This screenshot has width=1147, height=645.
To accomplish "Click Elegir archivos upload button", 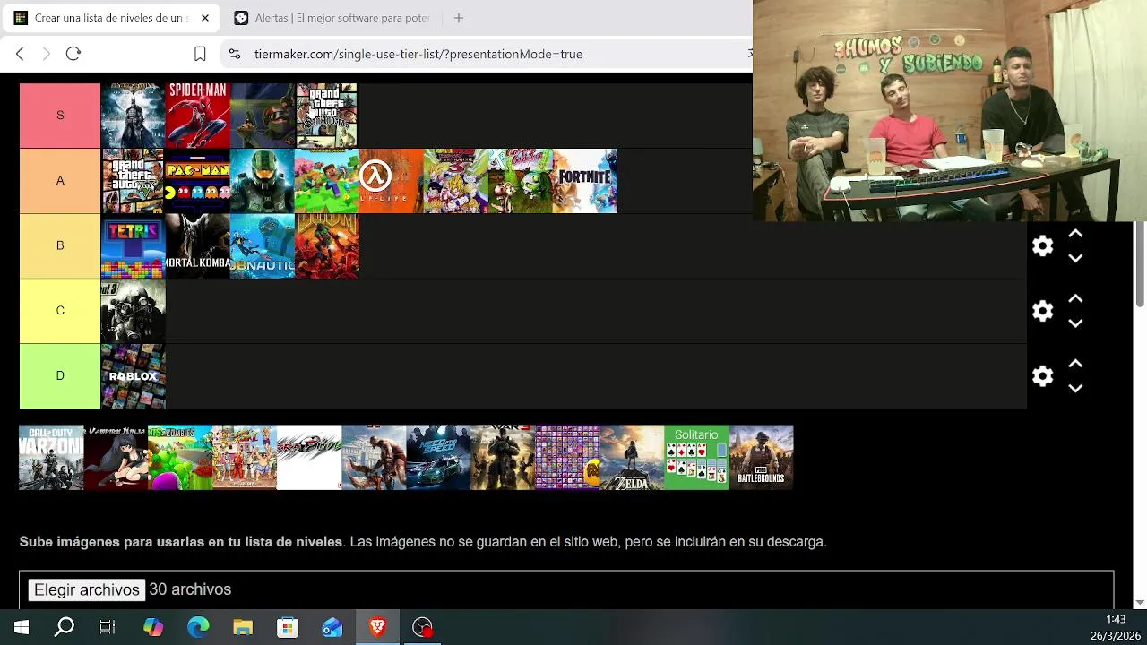I will tap(87, 589).
